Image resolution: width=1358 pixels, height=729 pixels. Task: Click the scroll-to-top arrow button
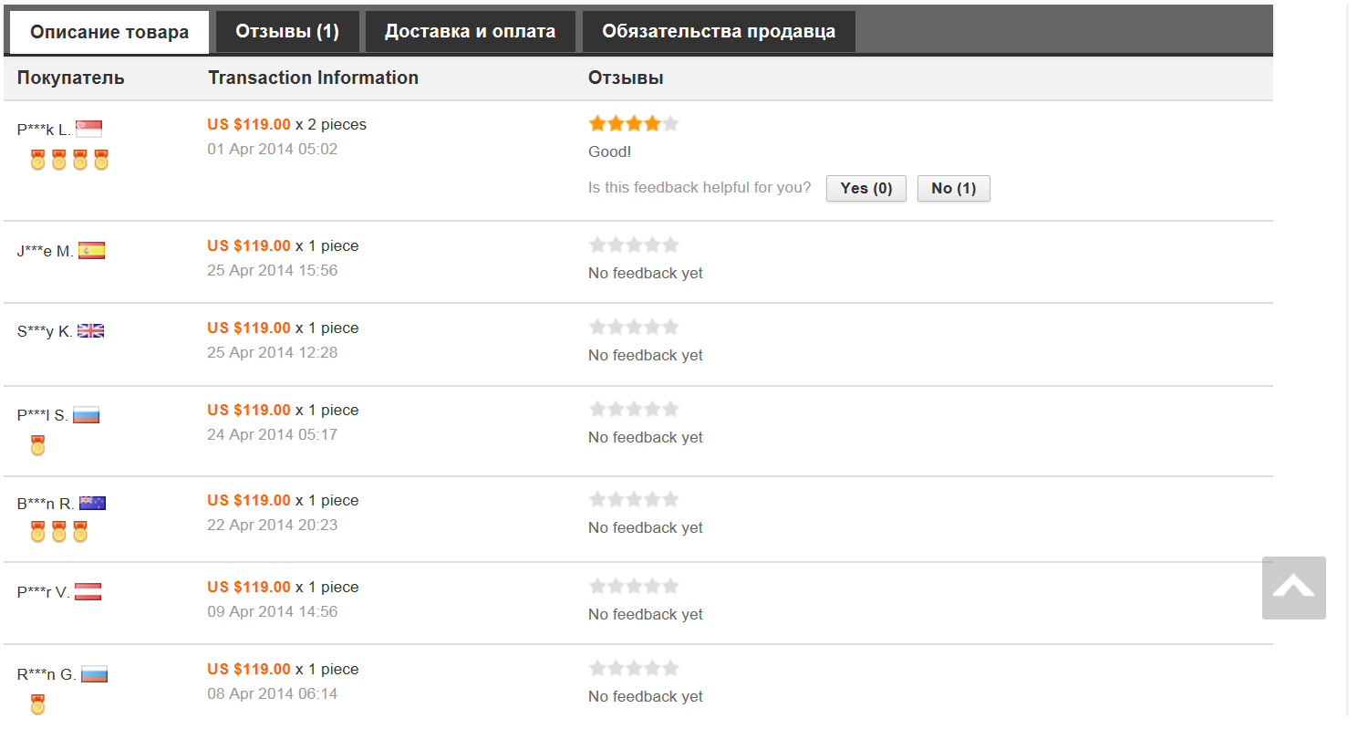[1293, 588]
